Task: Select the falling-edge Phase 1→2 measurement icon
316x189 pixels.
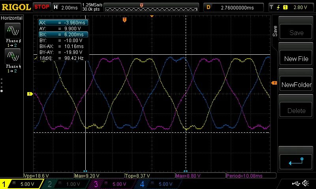Action: 13,56
